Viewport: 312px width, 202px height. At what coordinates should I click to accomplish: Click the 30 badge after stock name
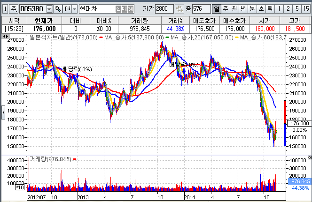pos(130,9)
